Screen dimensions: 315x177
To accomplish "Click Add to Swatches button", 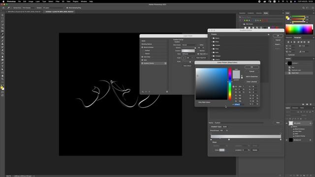I will pos(252,77).
